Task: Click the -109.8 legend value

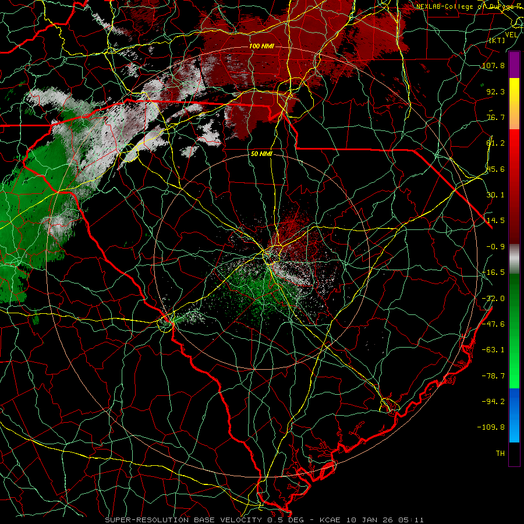Action: [x=491, y=427]
